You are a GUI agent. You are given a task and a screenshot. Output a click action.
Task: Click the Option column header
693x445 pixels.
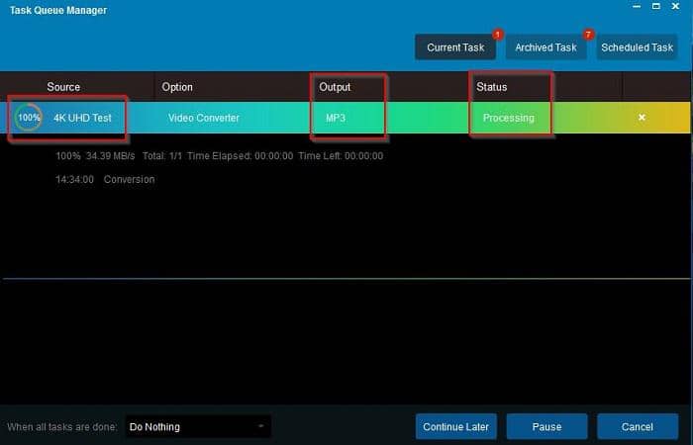[177, 87]
